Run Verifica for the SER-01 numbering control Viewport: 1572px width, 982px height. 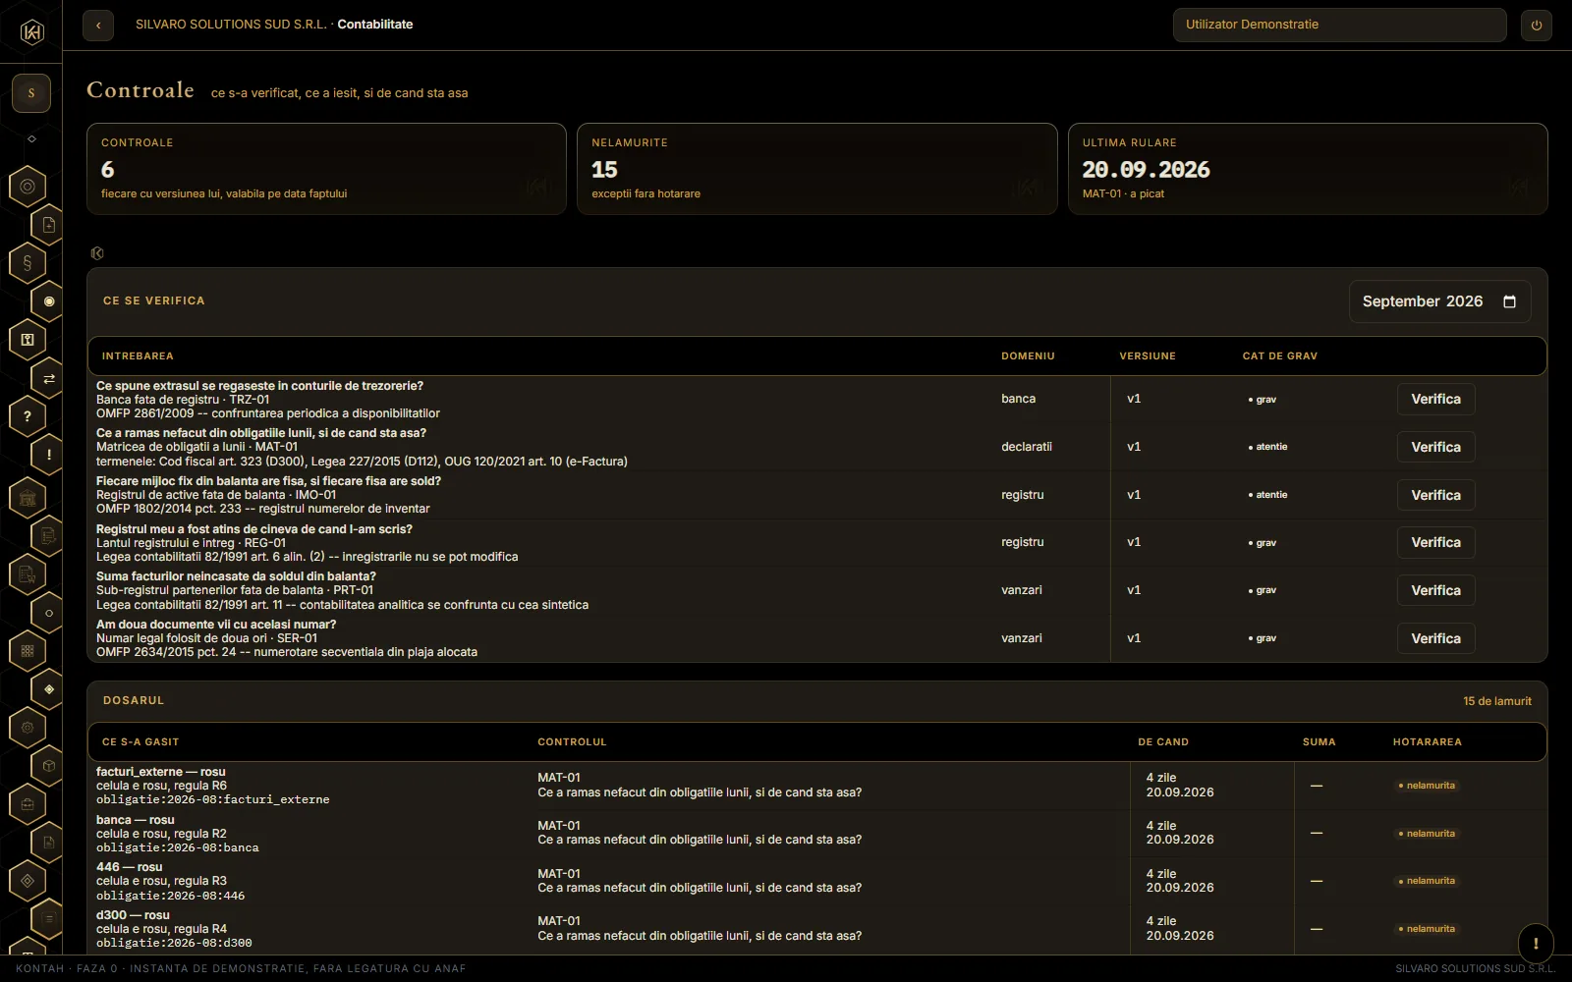[1435, 638]
